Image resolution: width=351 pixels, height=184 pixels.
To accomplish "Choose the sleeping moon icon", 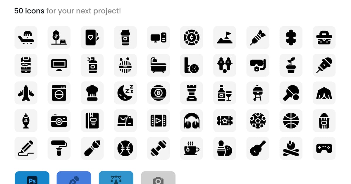I will coord(125,93).
